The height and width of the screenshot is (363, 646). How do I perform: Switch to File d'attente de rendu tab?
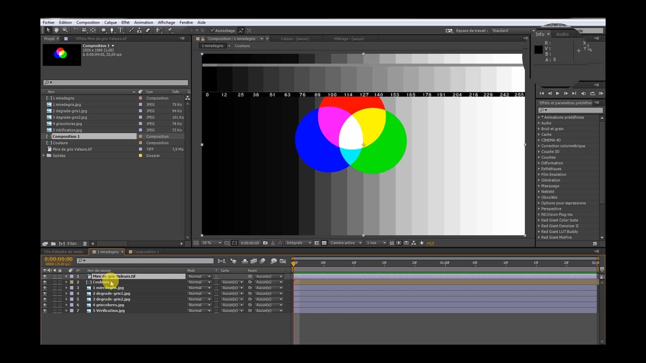pyautogui.click(x=64, y=252)
